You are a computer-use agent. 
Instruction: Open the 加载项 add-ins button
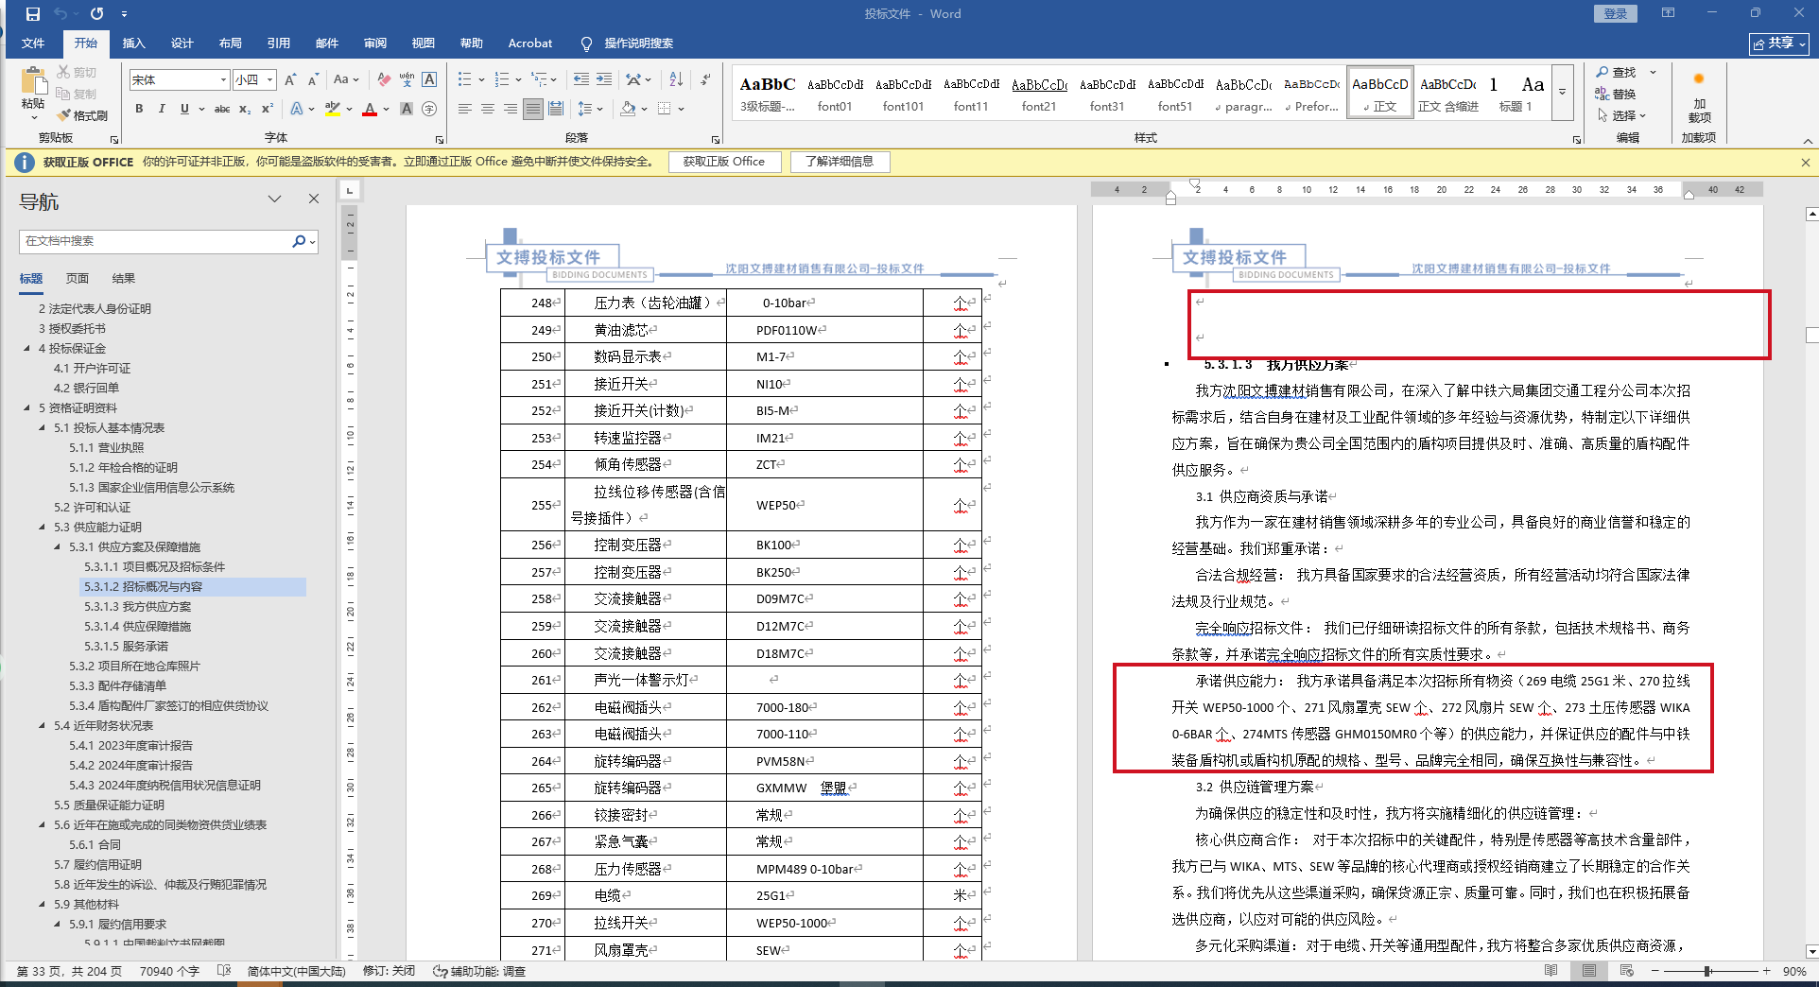[1699, 96]
